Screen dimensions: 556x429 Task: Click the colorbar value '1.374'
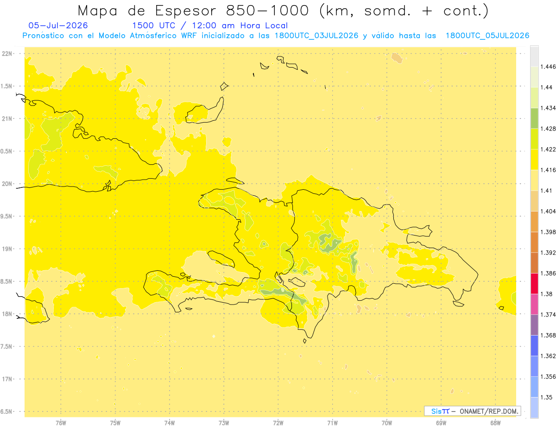(548, 314)
